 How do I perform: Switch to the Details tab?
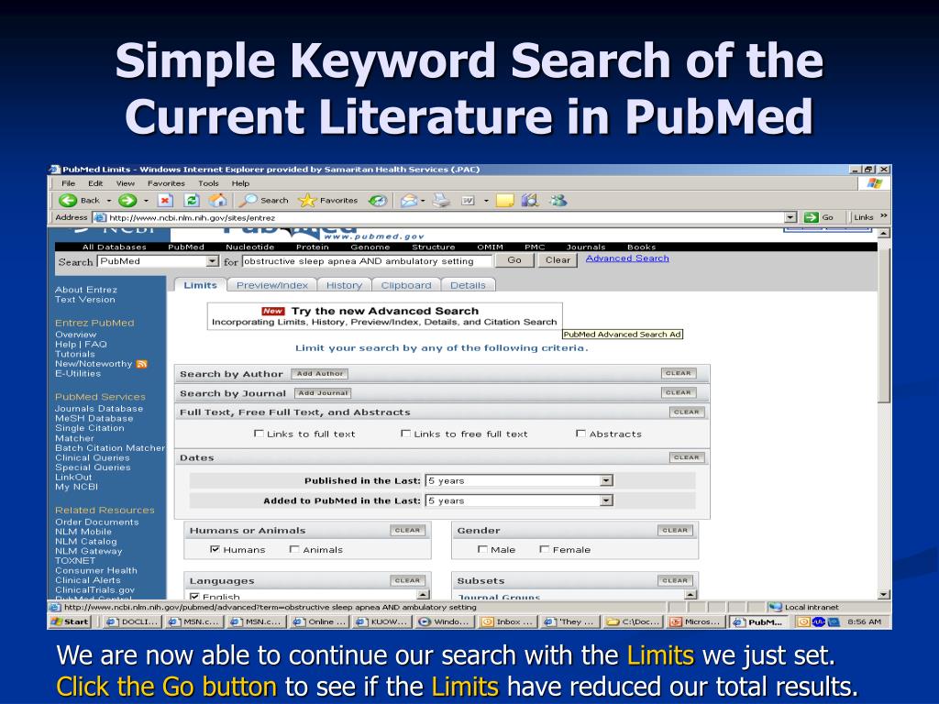pyautogui.click(x=468, y=285)
